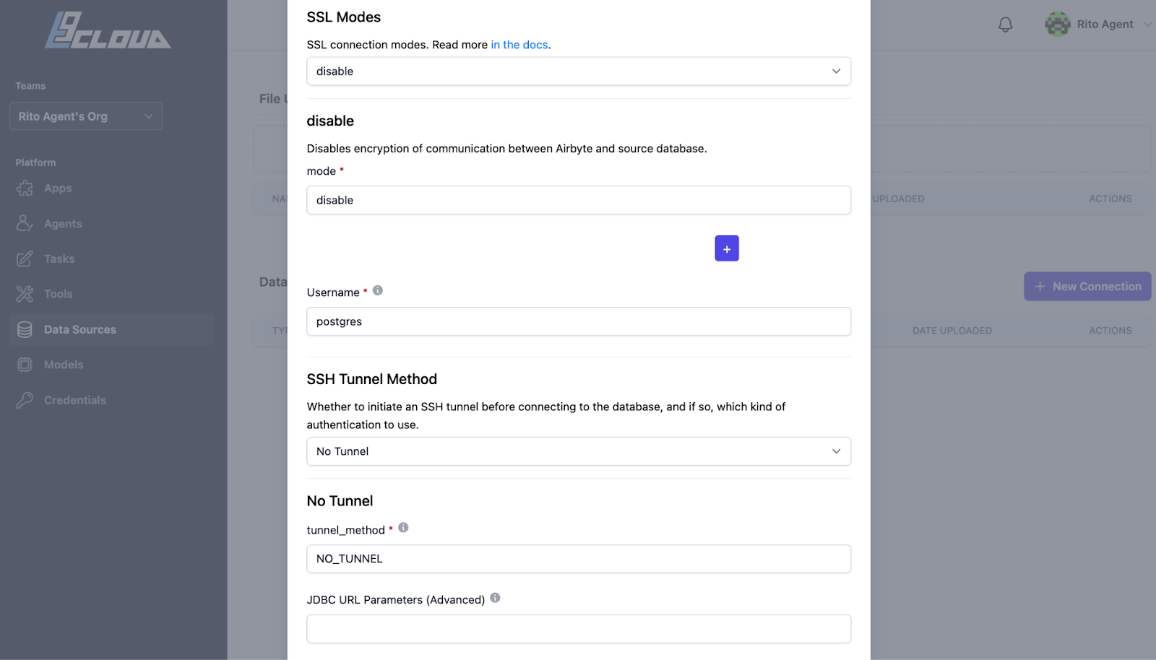Image resolution: width=1156 pixels, height=660 pixels.
Task: Open the notifications bell
Action: [x=1004, y=24]
